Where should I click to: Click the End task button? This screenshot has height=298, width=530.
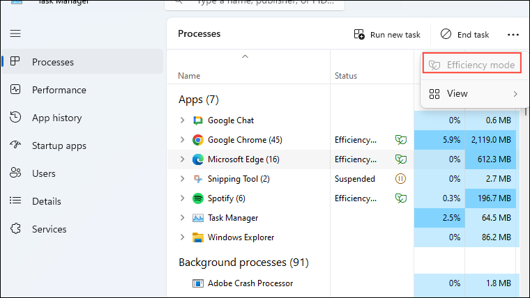tap(465, 34)
